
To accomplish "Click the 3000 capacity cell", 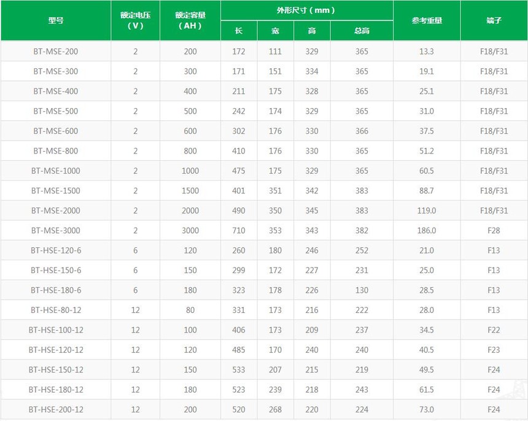I will pos(190,230).
